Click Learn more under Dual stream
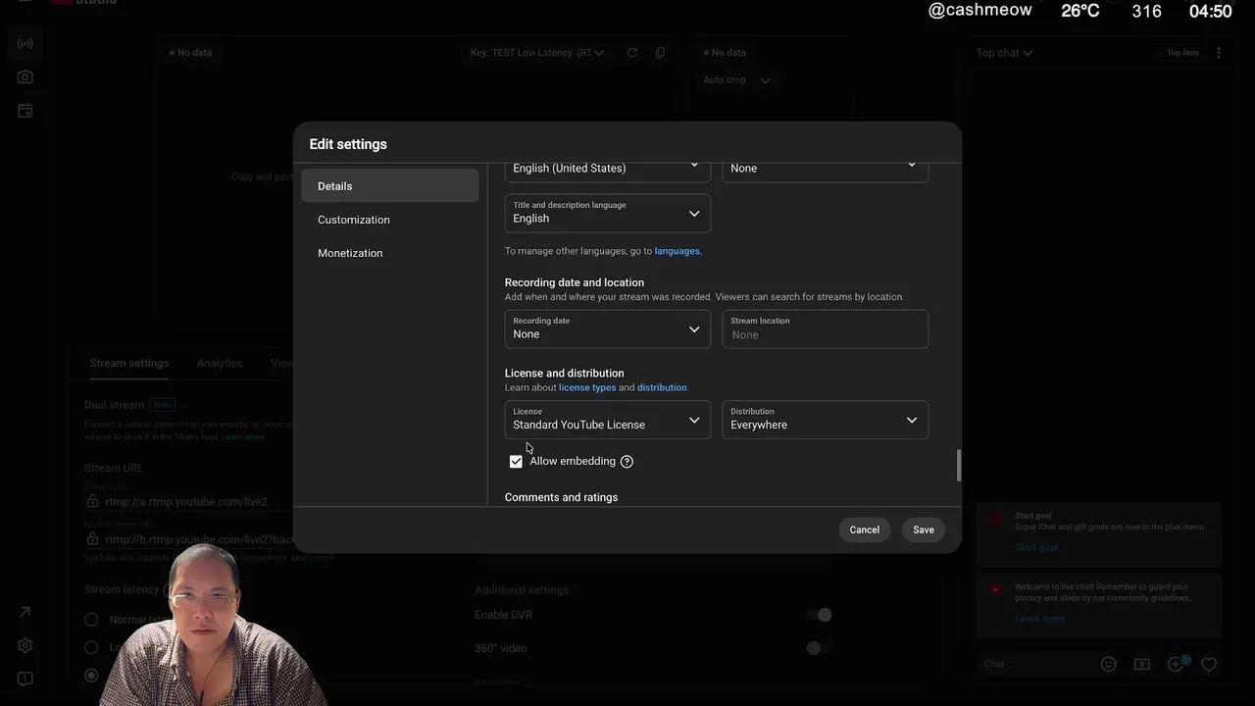1255x706 pixels. (x=243, y=436)
